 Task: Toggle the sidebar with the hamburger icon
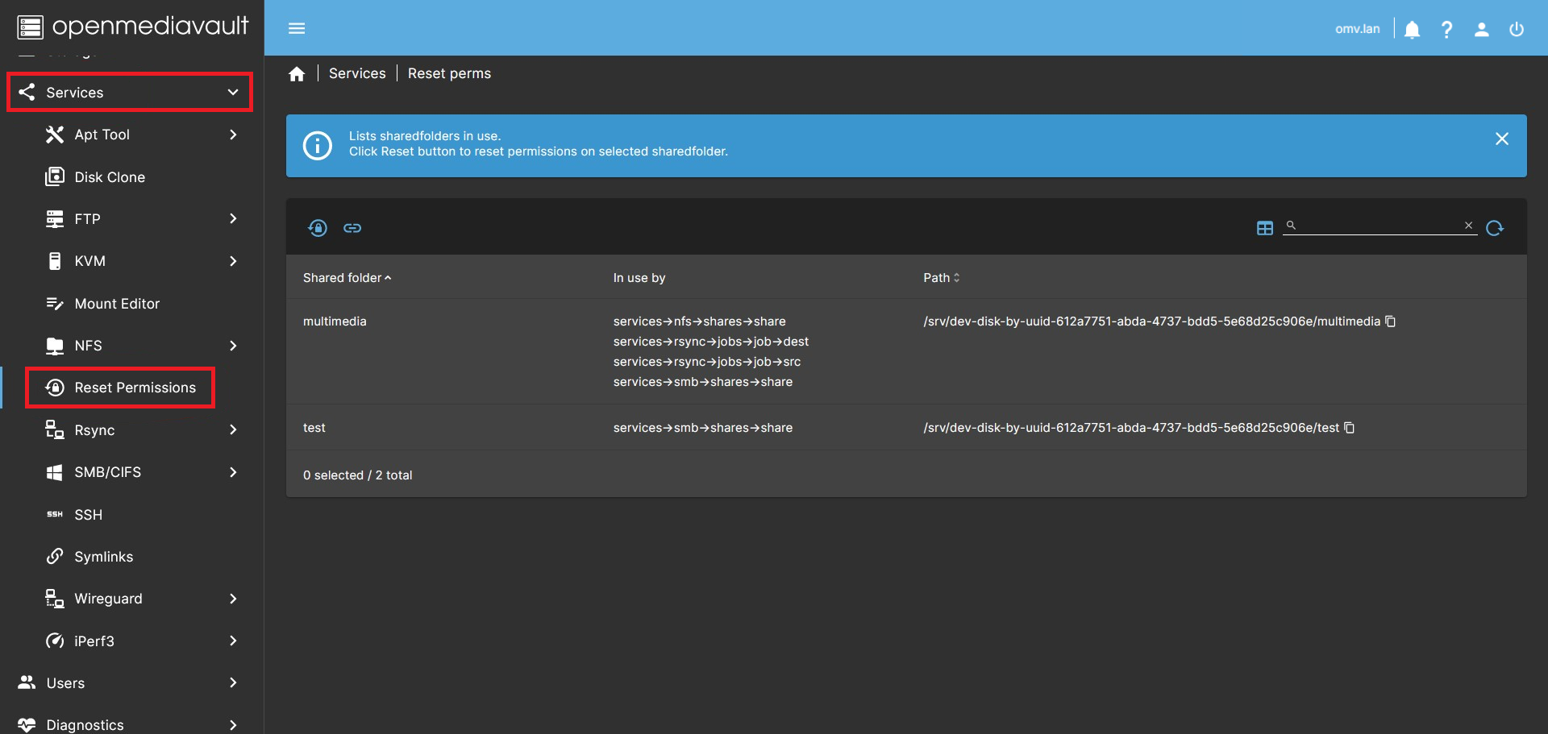[296, 28]
